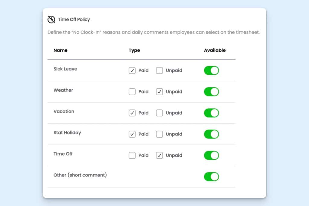309x206 pixels.
Task: Uncheck Paid for Stat Holiday
Action: pos(132,134)
